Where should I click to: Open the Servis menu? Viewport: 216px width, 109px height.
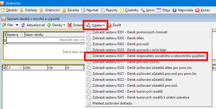pyautogui.click(x=147, y=10)
